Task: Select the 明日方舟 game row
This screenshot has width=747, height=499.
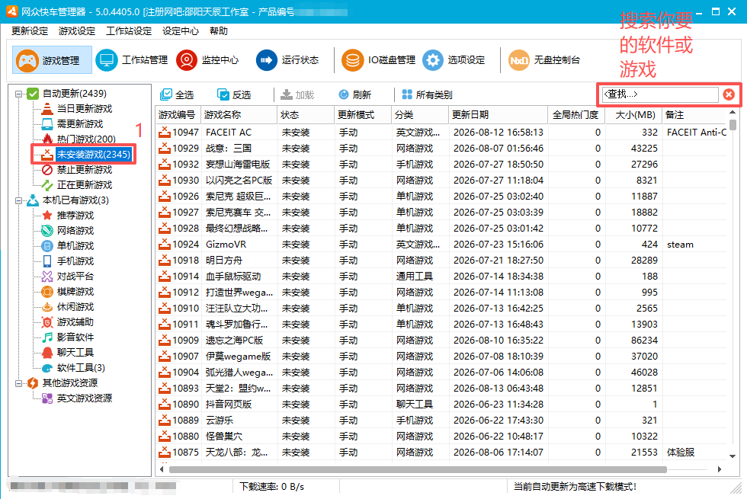Action: tap(441, 260)
